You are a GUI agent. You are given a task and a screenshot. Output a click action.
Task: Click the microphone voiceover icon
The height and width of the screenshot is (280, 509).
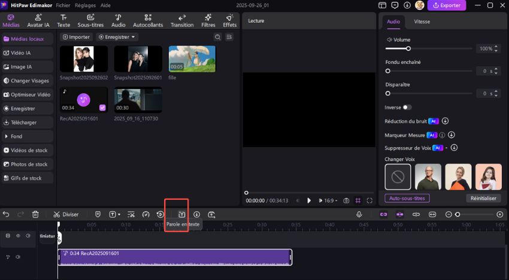(359, 214)
